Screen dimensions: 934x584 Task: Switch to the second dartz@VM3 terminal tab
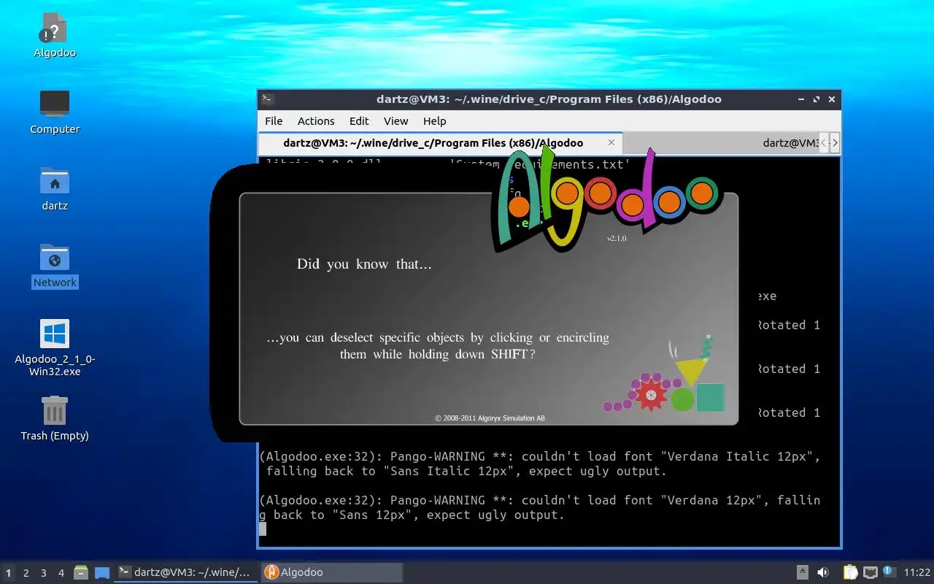[791, 143]
